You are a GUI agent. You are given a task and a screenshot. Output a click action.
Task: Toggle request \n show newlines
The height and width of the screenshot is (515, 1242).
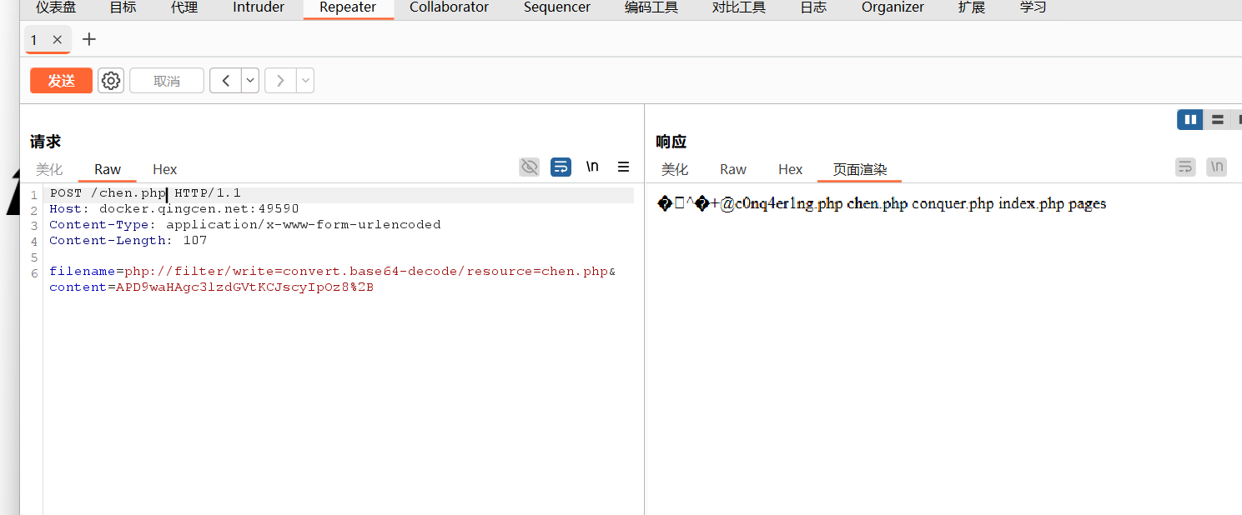(592, 167)
